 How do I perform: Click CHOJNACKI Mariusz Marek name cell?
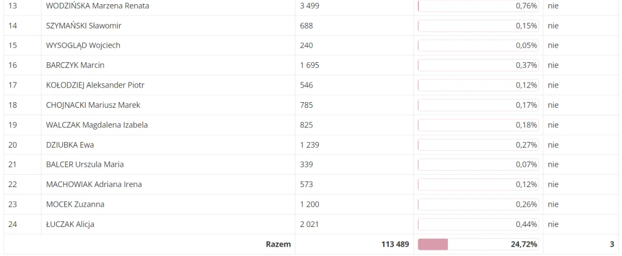(168, 105)
